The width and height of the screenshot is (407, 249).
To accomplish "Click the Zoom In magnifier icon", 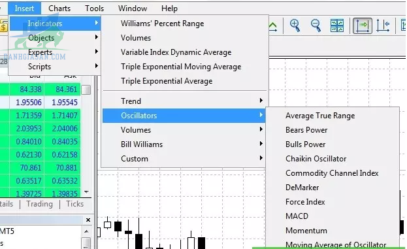I will pos(295,25).
